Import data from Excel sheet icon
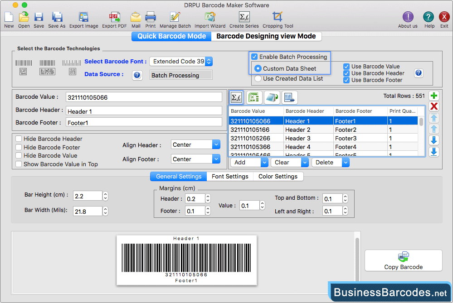 tap(254, 97)
